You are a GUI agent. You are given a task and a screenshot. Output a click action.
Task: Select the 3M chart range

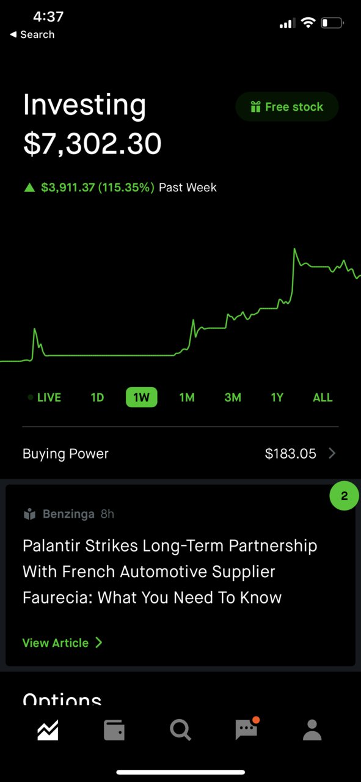233,397
